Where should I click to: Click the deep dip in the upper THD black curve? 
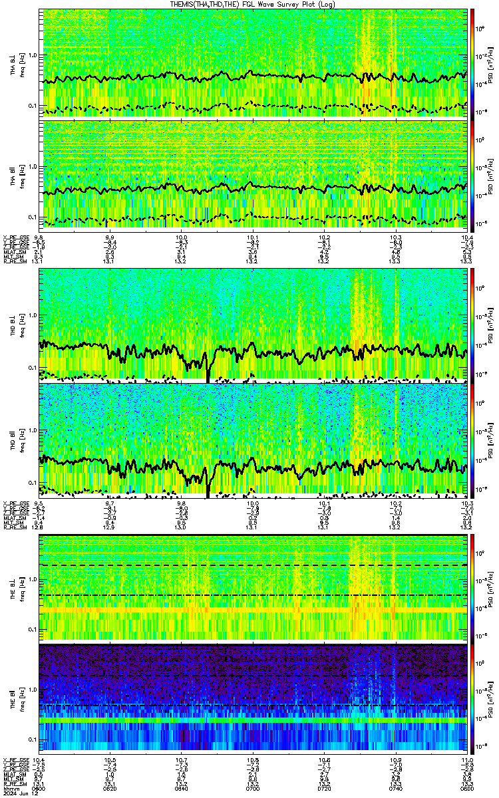click(x=208, y=369)
